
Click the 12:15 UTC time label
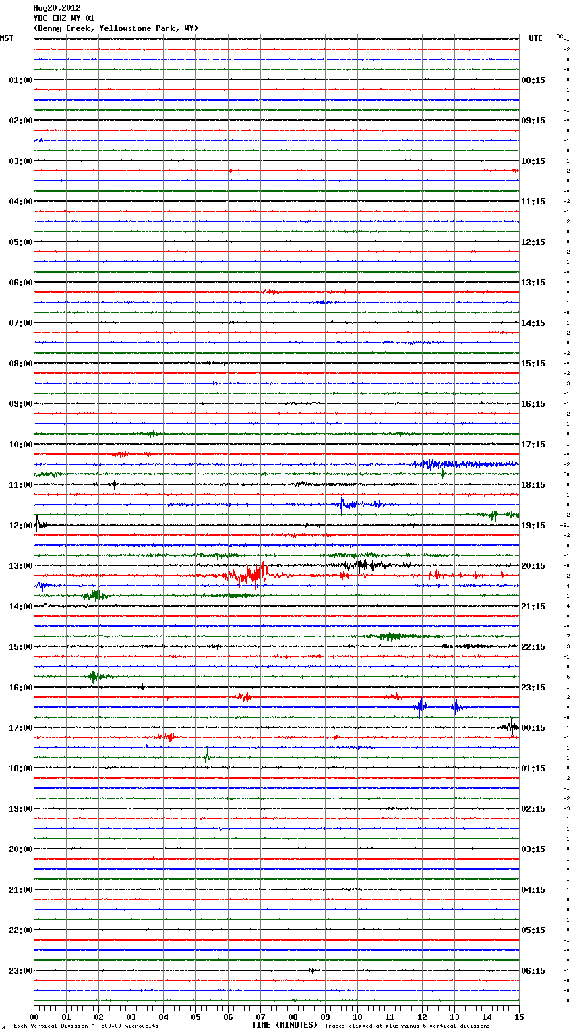533,242
